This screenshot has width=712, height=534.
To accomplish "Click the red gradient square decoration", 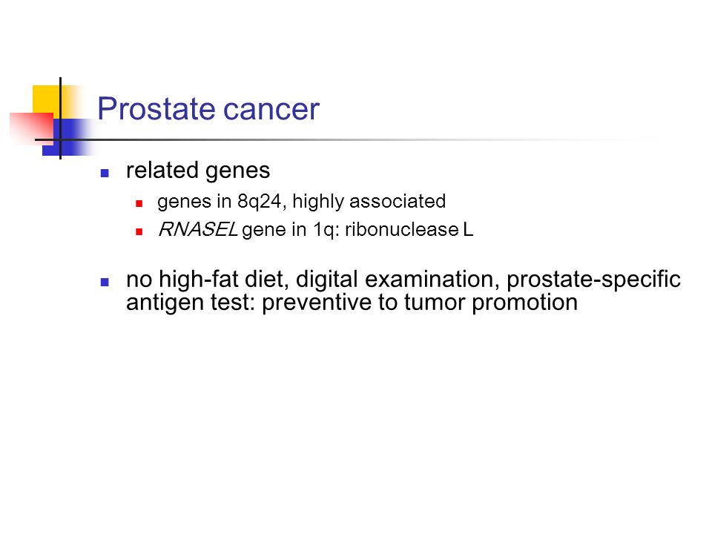I will (32, 128).
